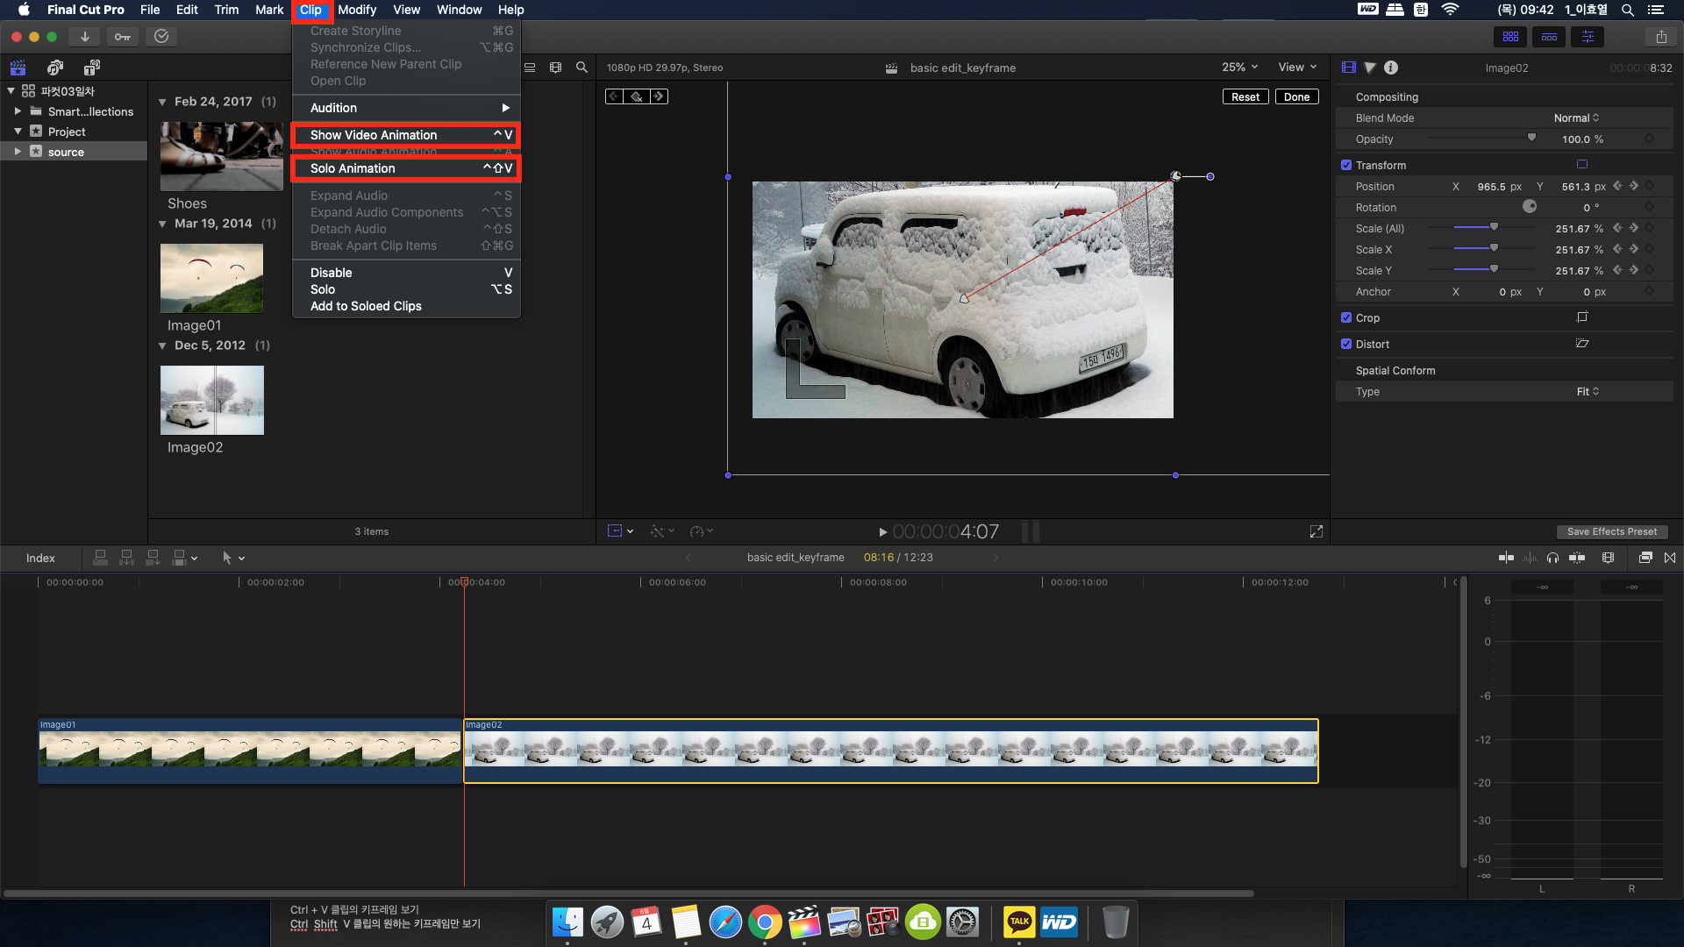Adjust the Opacity slider handle
The height and width of the screenshot is (947, 1684).
point(1531,139)
